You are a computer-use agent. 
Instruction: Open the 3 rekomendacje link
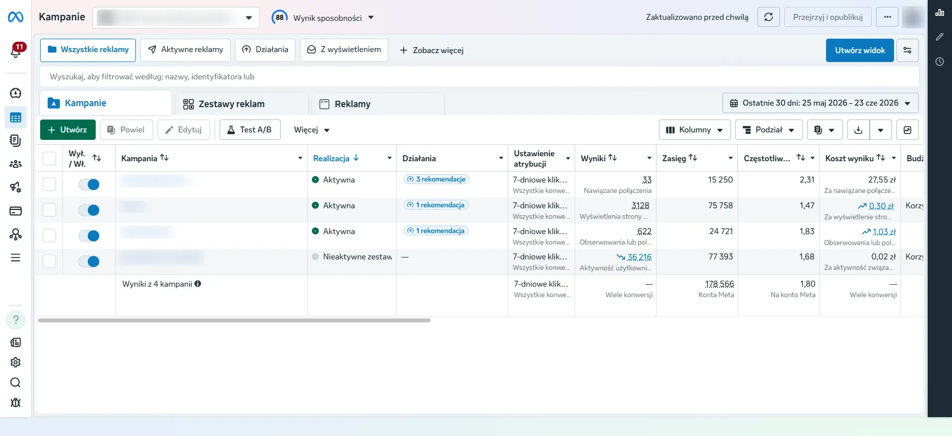(x=436, y=180)
